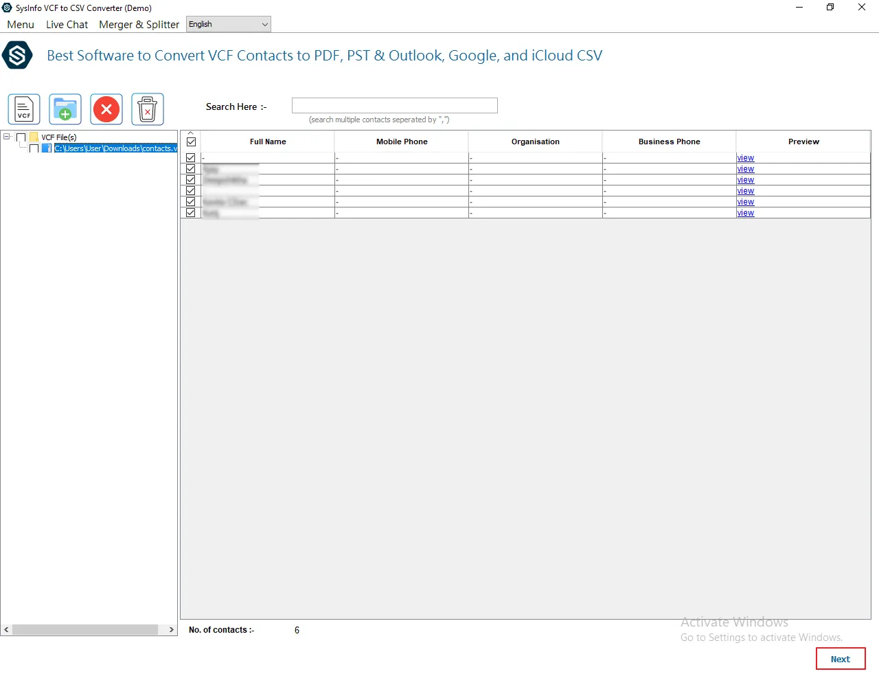This screenshot has height=676, width=879.
Task: Click the add folder icon
Action: (65, 109)
